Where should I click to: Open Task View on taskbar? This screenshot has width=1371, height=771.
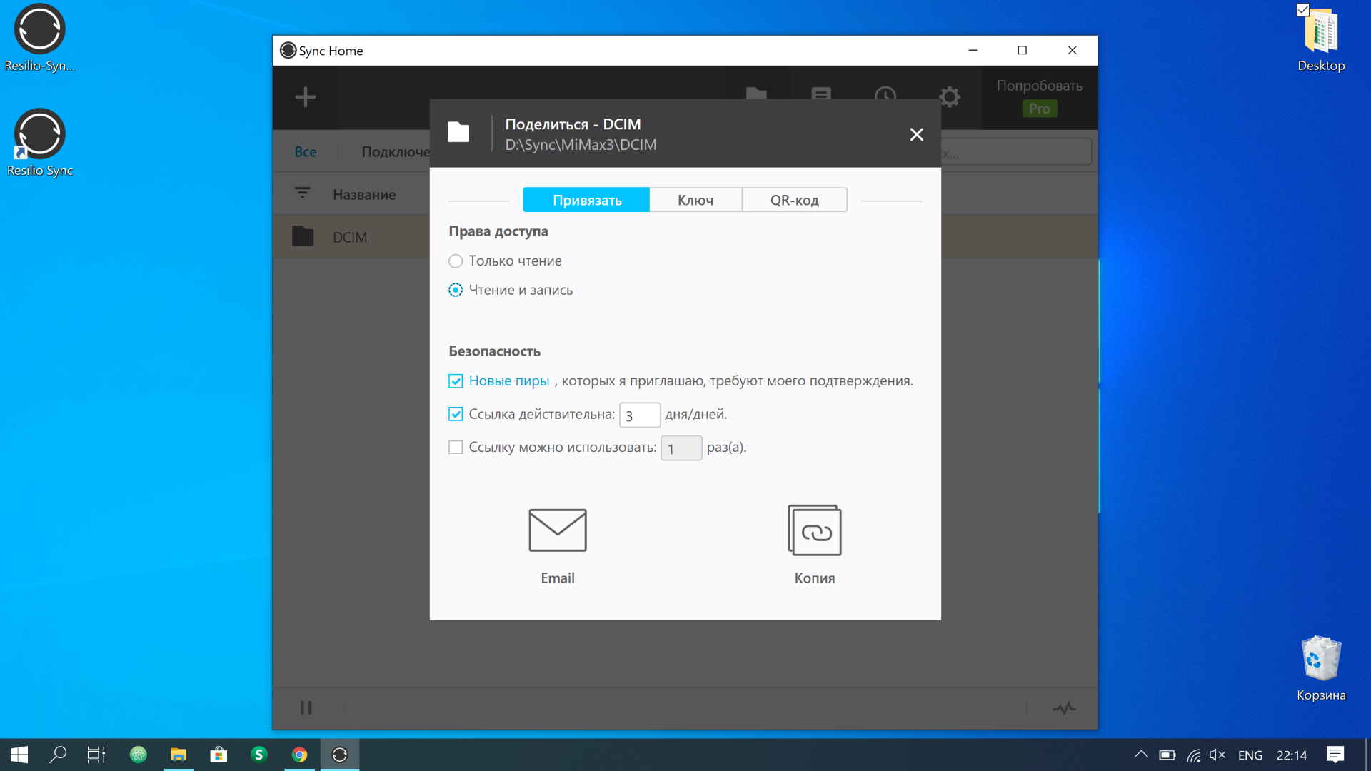(96, 755)
